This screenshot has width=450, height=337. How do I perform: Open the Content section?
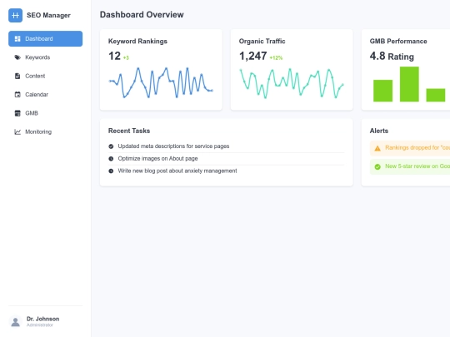[45, 76]
